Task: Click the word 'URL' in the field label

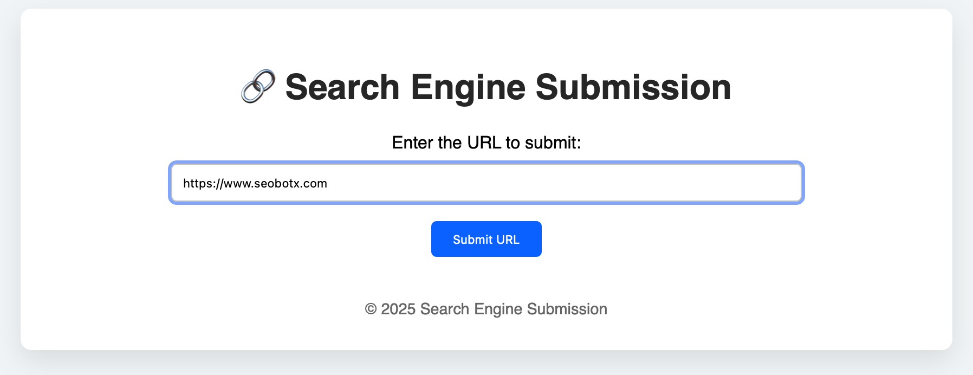Action: 484,143
